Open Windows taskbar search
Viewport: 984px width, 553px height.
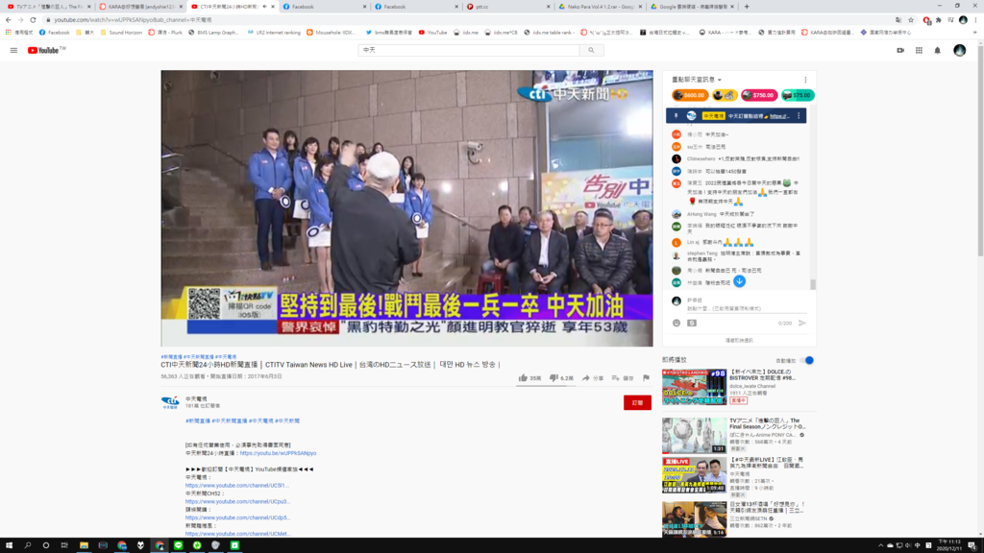[x=28, y=545]
